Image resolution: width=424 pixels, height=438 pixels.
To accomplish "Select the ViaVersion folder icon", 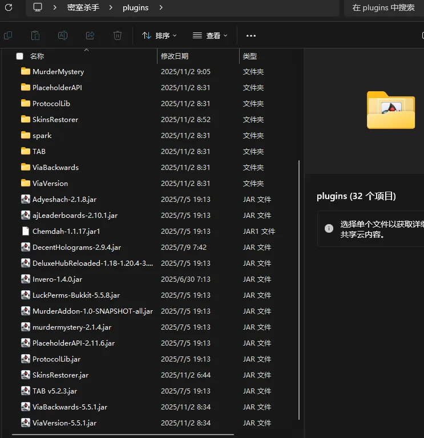I will click(x=26, y=183).
